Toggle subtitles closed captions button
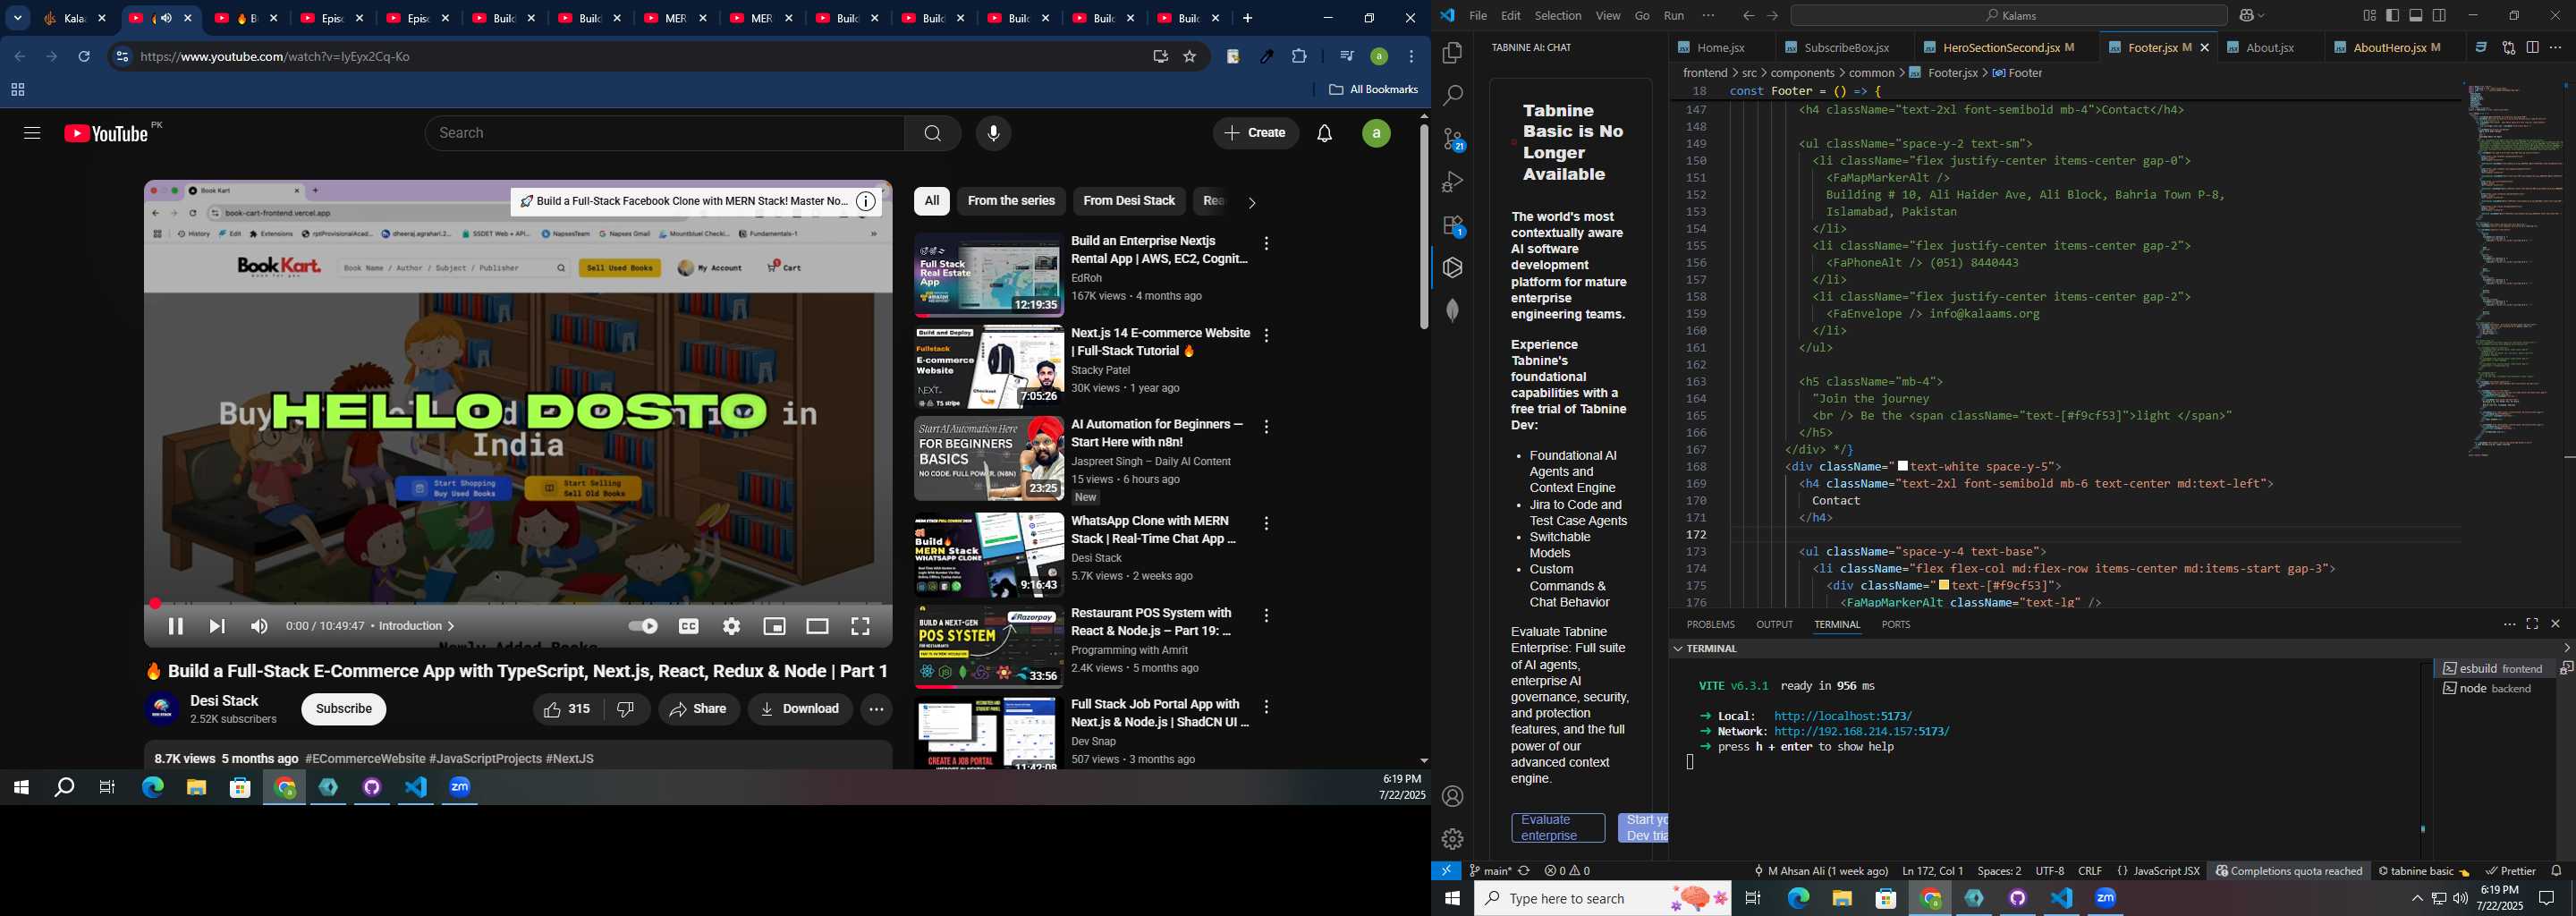The width and height of the screenshot is (2576, 916). [x=689, y=626]
